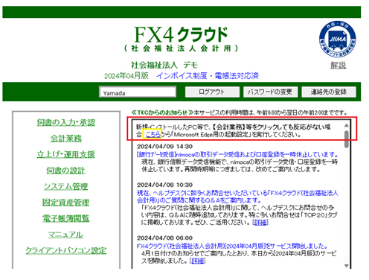Open クライアントパソコン設定 menu link

tap(66, 251)
